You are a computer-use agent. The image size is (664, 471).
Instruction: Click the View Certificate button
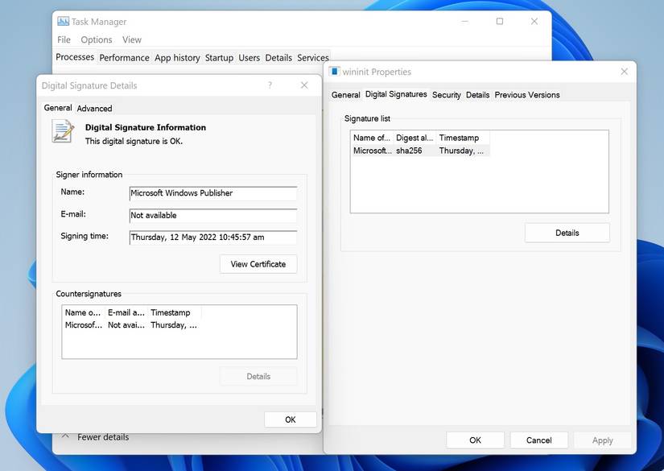pyautogui.click(x=258, y=263)
